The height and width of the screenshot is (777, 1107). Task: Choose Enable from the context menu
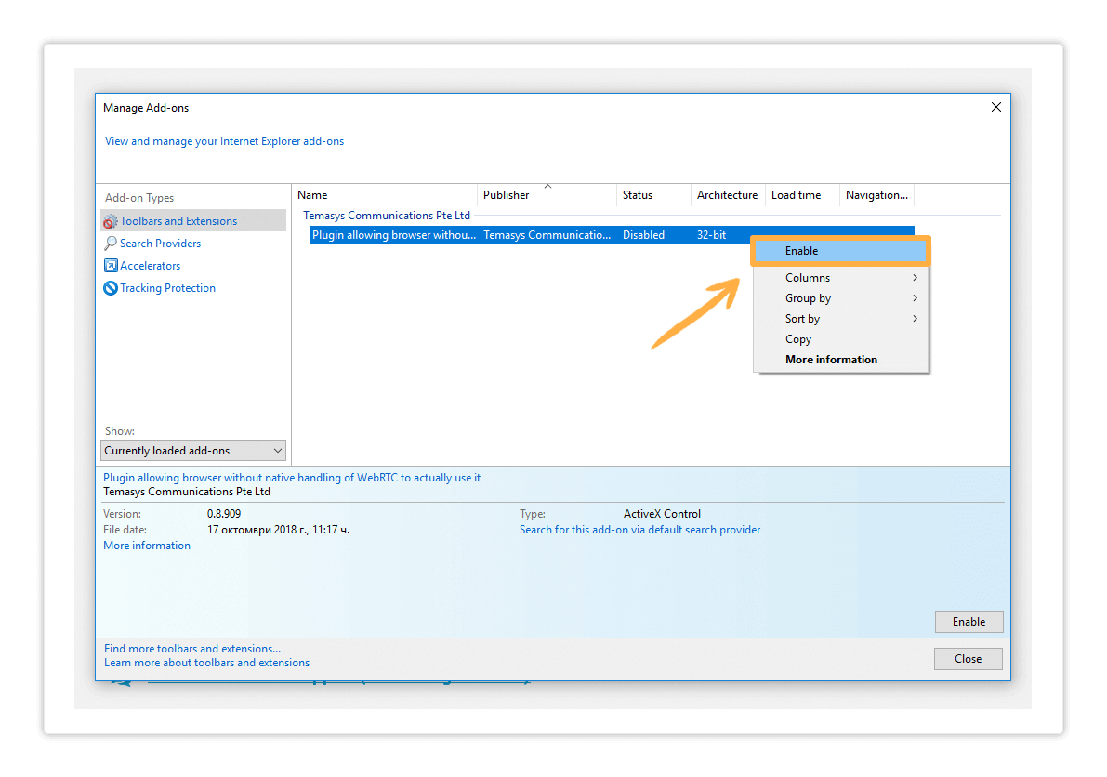coord(840,251)
